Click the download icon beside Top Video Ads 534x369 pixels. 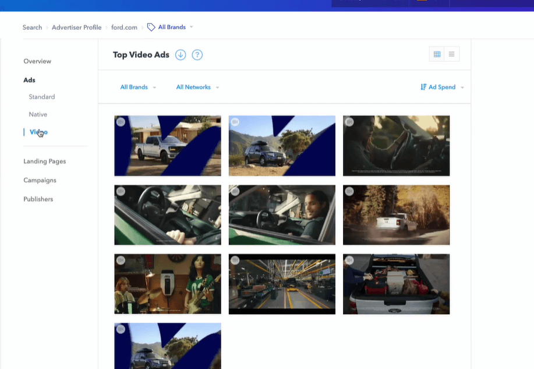[x=181, y=55]
